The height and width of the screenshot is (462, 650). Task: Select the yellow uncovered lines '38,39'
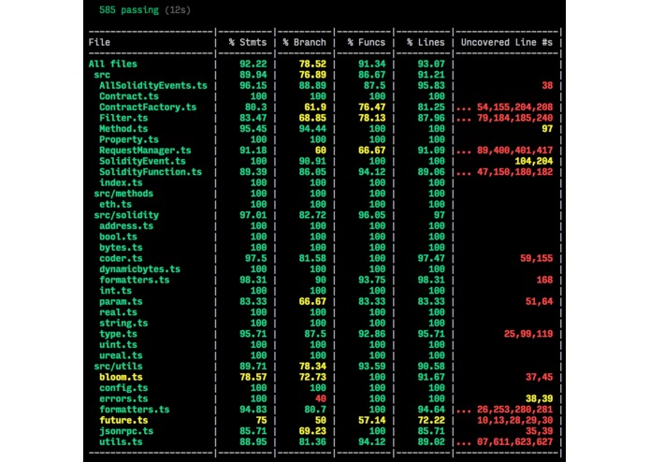pyautogui.click(x=540, y=398)
